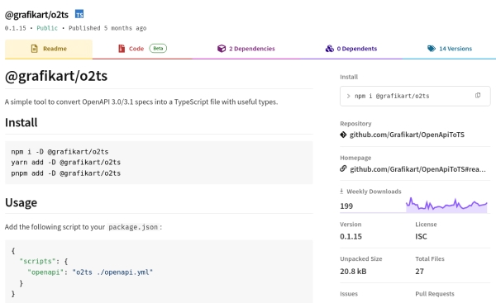The width and height of the screenshot is (496, 303).
Task: Click the npm i @grafikart/o2ts install box
Action: tap(415, 96)
